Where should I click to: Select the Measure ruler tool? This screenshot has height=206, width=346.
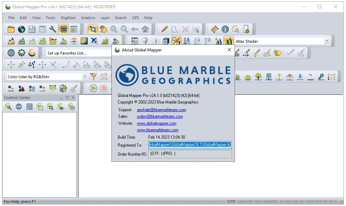tap(215, 29)
